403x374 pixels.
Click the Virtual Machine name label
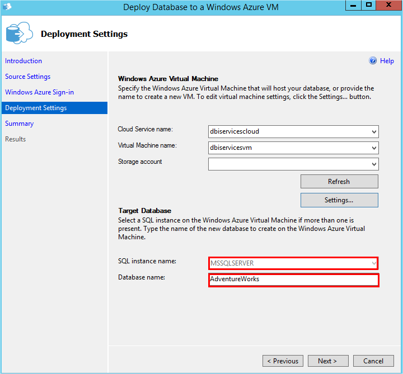147,145
